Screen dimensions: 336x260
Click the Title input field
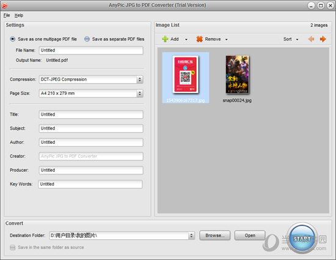91,114
